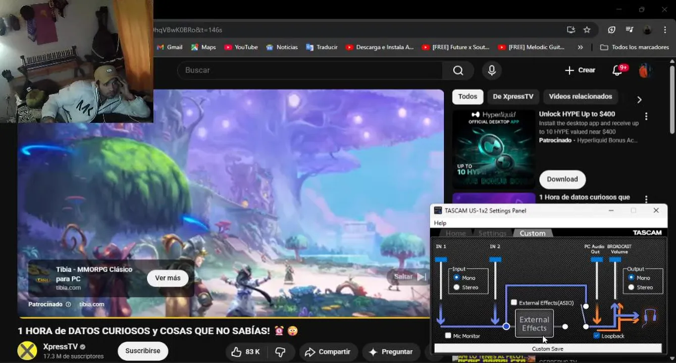Click the ad info icon beside Patrocinado
The height and width of the screenshot is (363, 676).
(68, 305)
